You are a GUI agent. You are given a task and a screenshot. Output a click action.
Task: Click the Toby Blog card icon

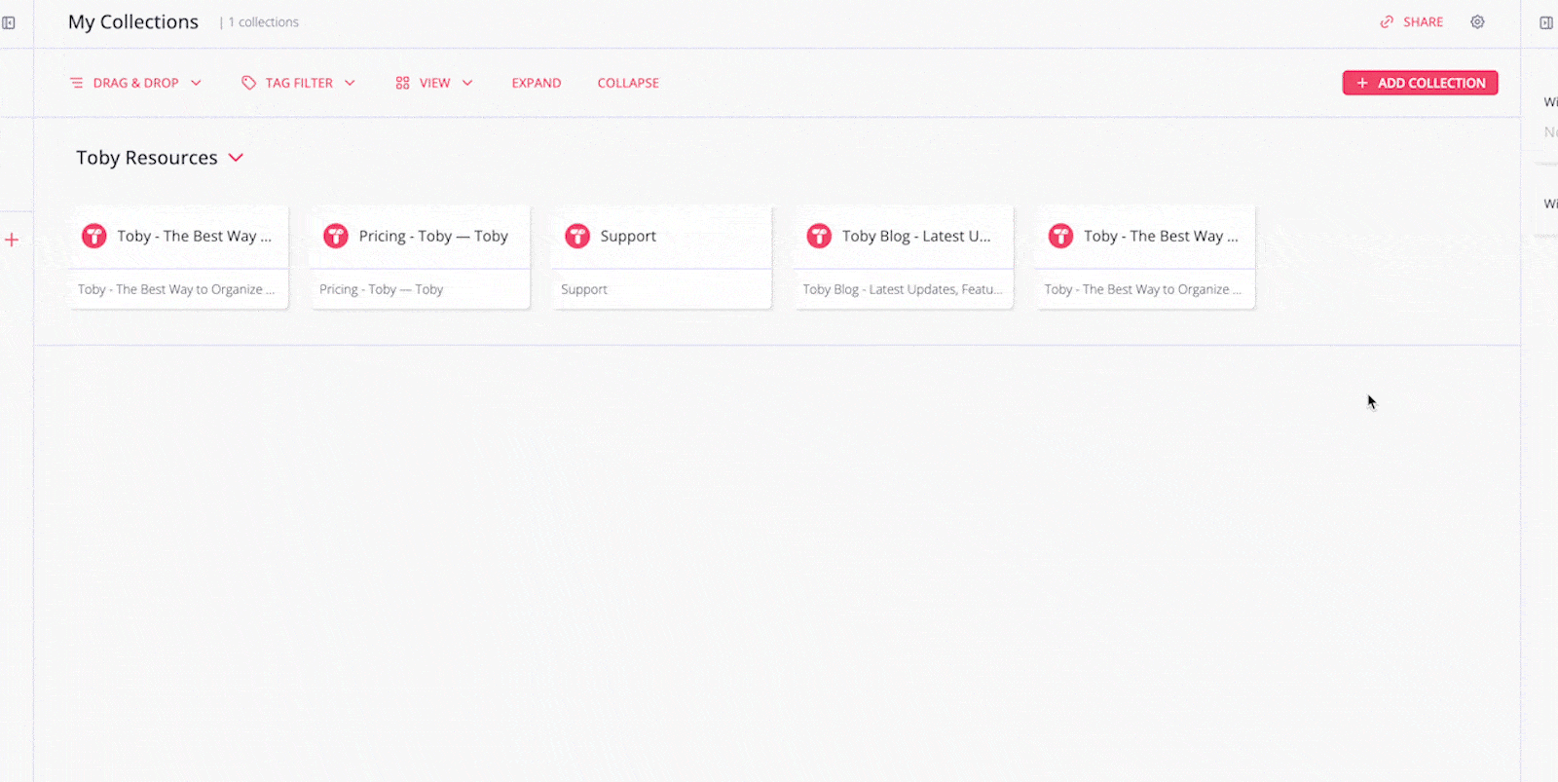click(819, 236)
